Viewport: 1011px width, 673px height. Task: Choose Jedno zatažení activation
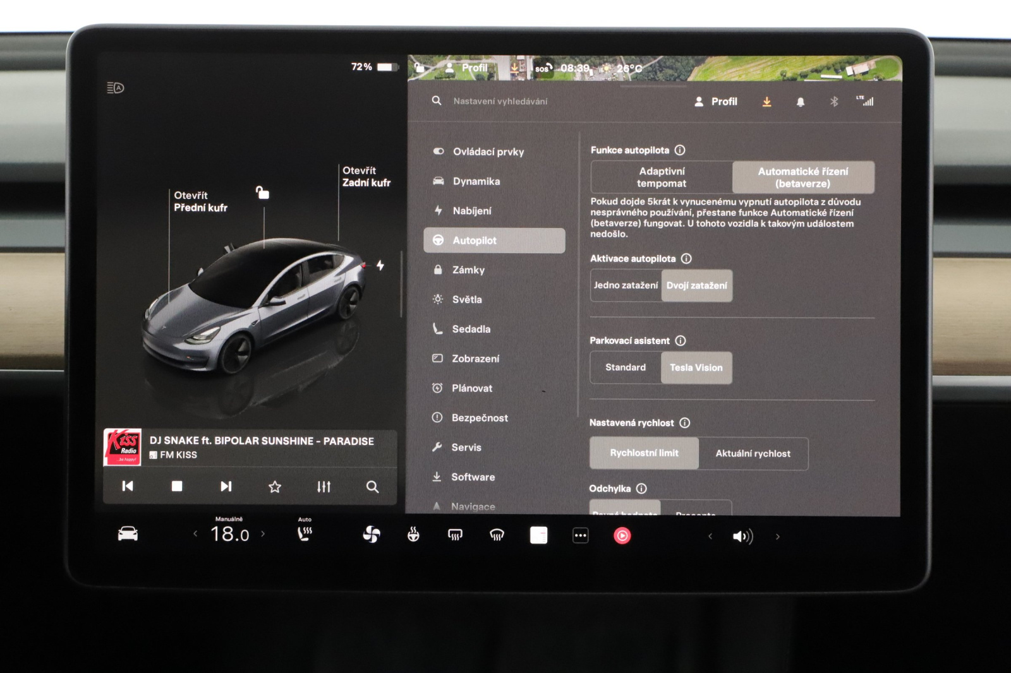coord(626,285)
